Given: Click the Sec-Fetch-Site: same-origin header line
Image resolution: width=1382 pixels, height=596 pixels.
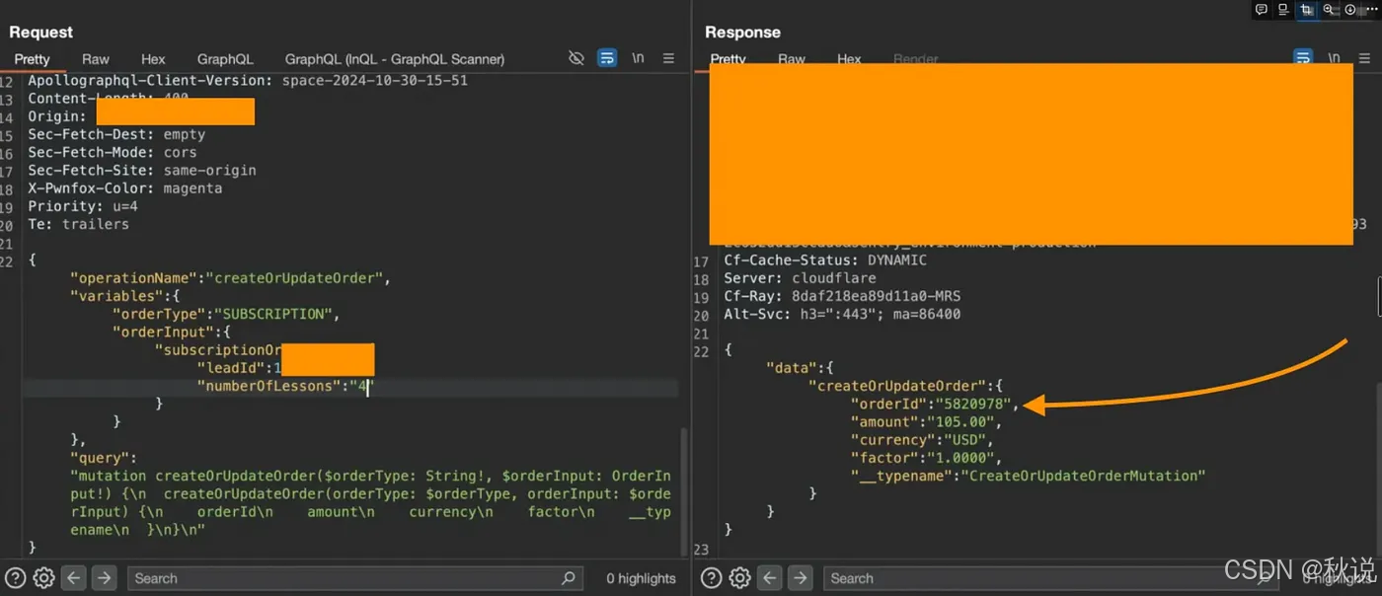Looking at the screenshot, I should click(142, 170).
